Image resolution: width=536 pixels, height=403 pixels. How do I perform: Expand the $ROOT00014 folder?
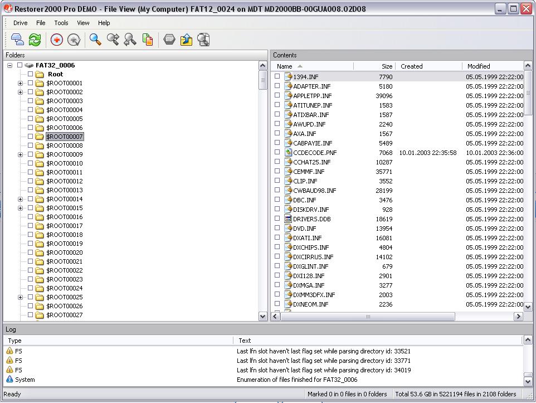click(21, 199)
